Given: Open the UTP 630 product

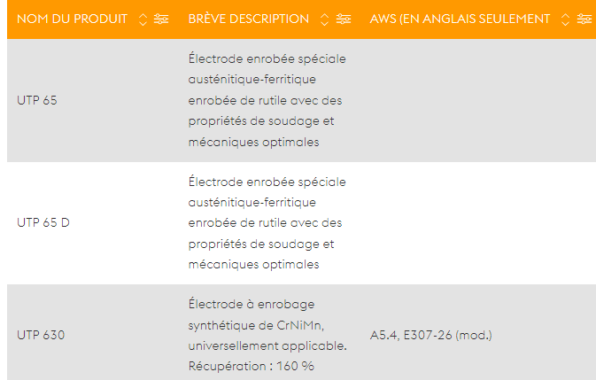Looking at the screenshot, I should point(41,335).
